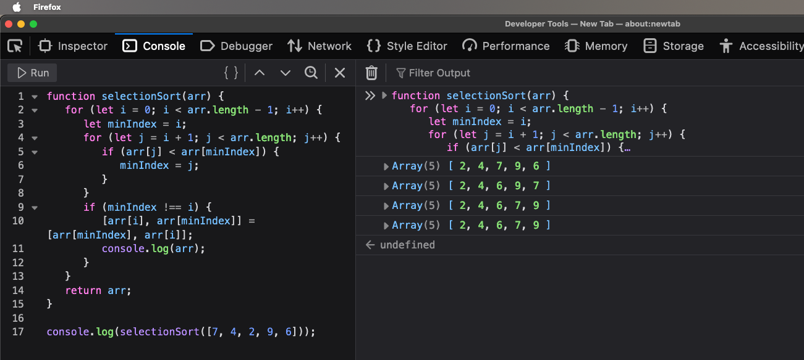
Task: Collapse code fold at line 2
Action: [34, 110]
